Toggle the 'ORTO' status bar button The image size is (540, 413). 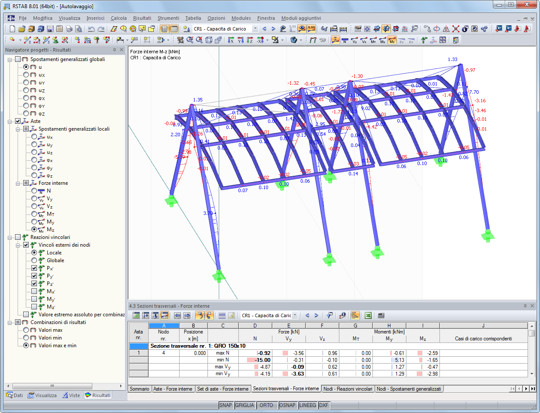(x=266, y=405)
